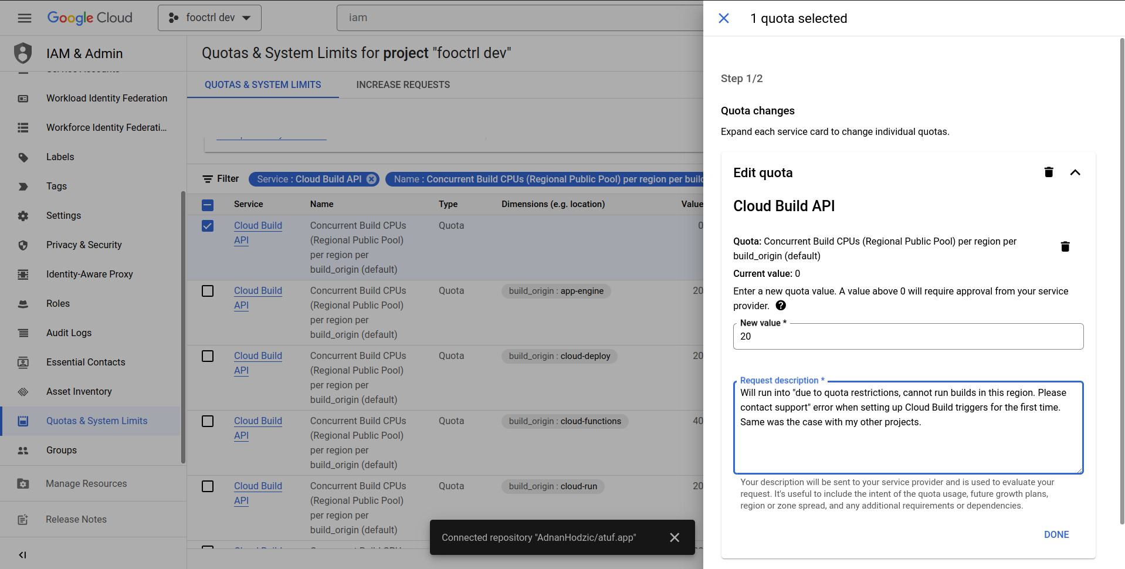
Task: Toggle the select-all header checkbox
Action: tap(208, 205)
